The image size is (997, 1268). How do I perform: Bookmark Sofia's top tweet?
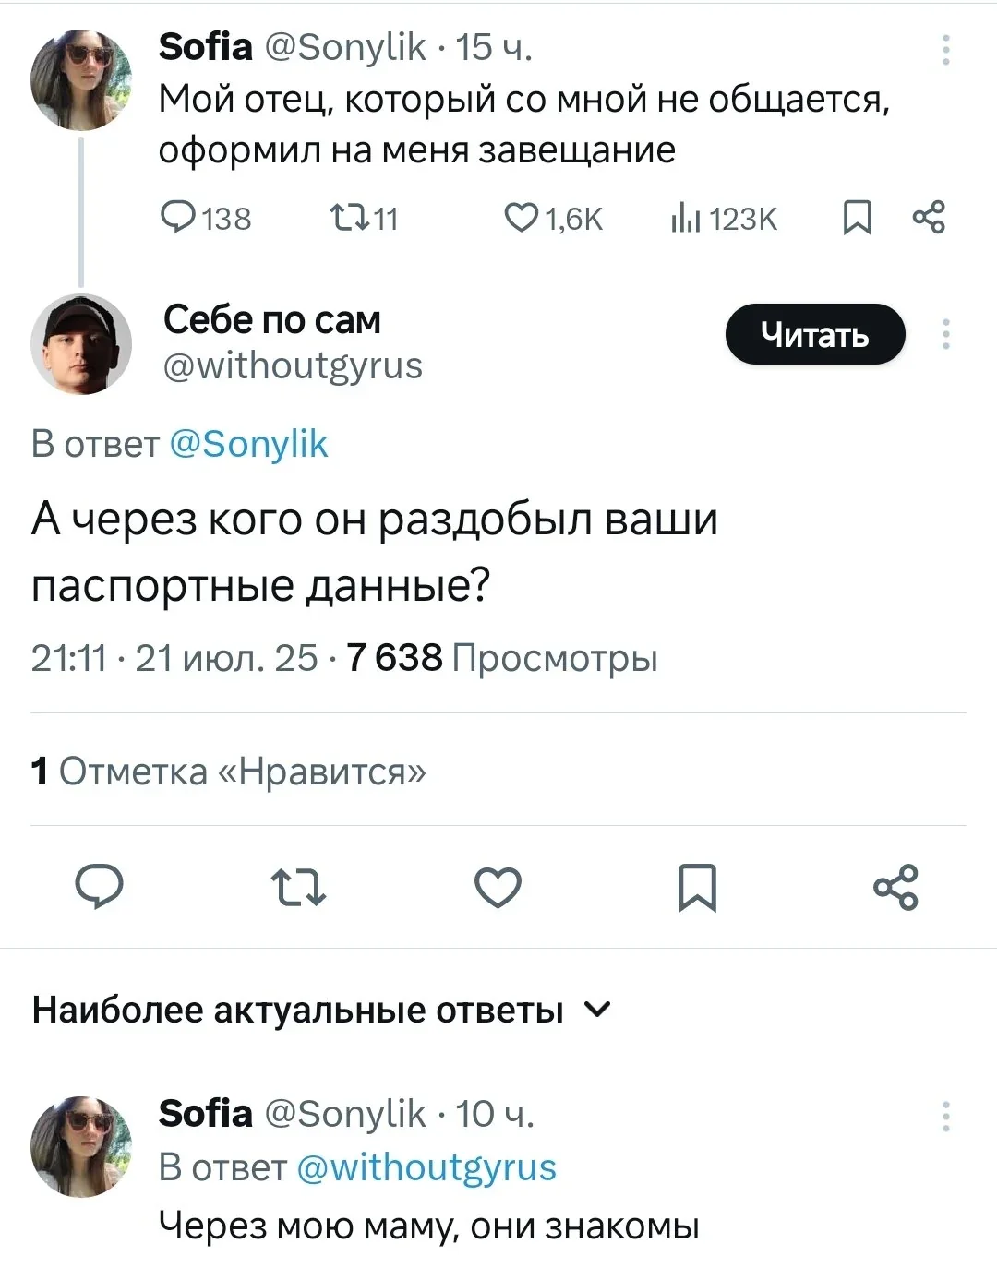[x=858, y=219]
